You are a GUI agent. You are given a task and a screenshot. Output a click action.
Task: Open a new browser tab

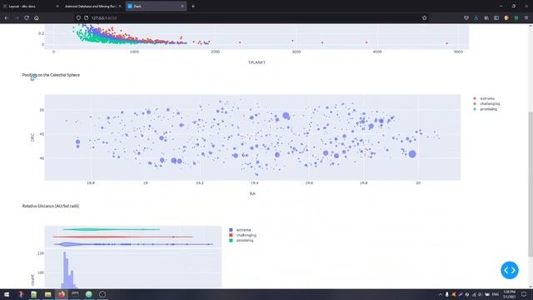[x=193, y=6]
